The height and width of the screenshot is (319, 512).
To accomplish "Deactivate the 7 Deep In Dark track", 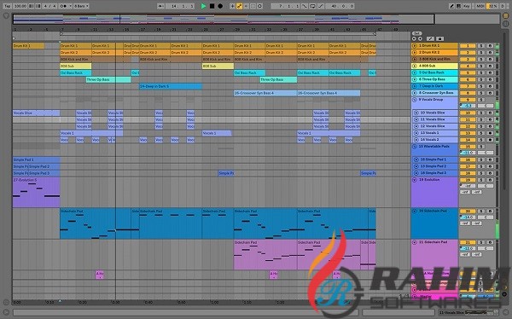I will tap(468, 86).
